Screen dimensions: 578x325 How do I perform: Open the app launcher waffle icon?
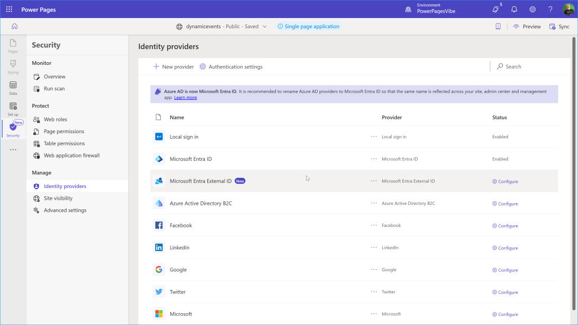[9, 10]
